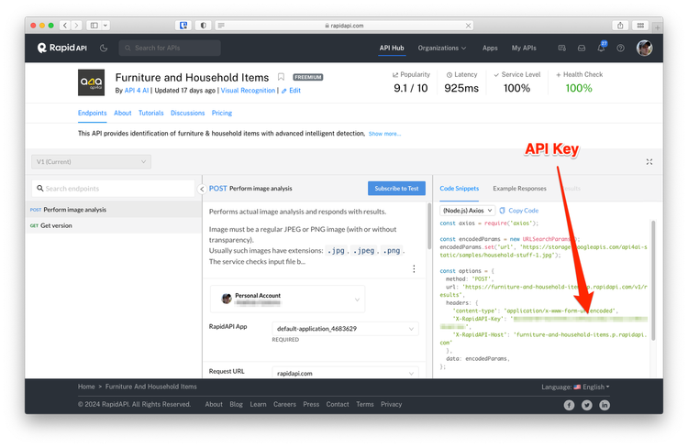Open the footer Contact link
Screen dimensions: 688x447
tap(338, 404)
